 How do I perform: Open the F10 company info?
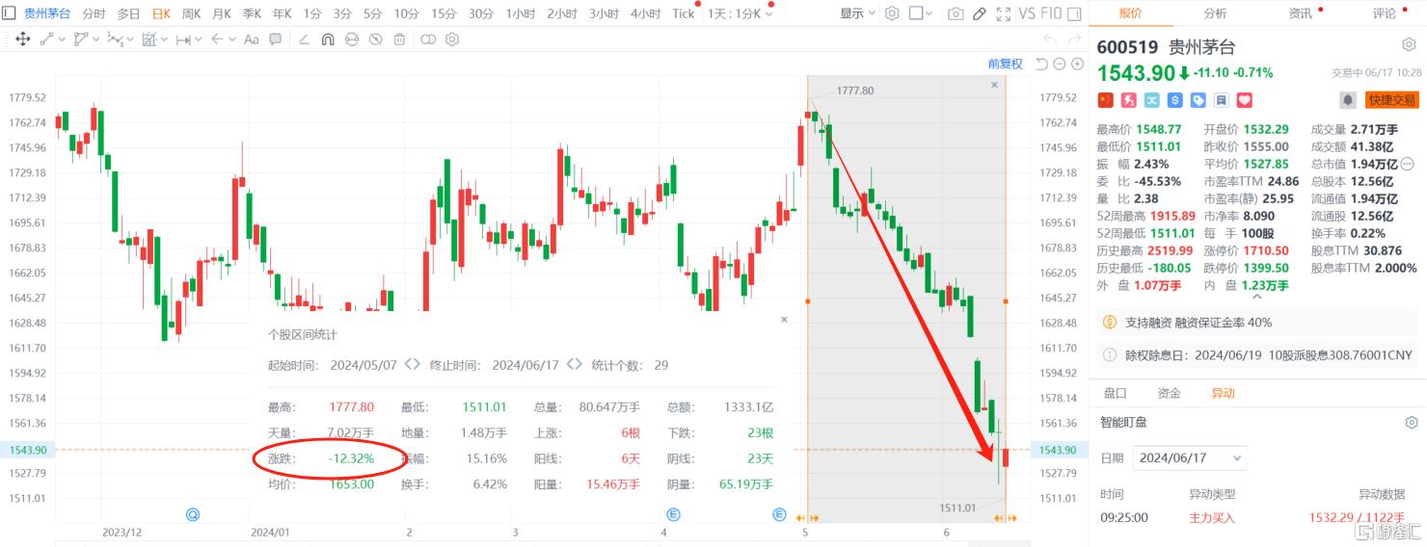coord(1052,13)
